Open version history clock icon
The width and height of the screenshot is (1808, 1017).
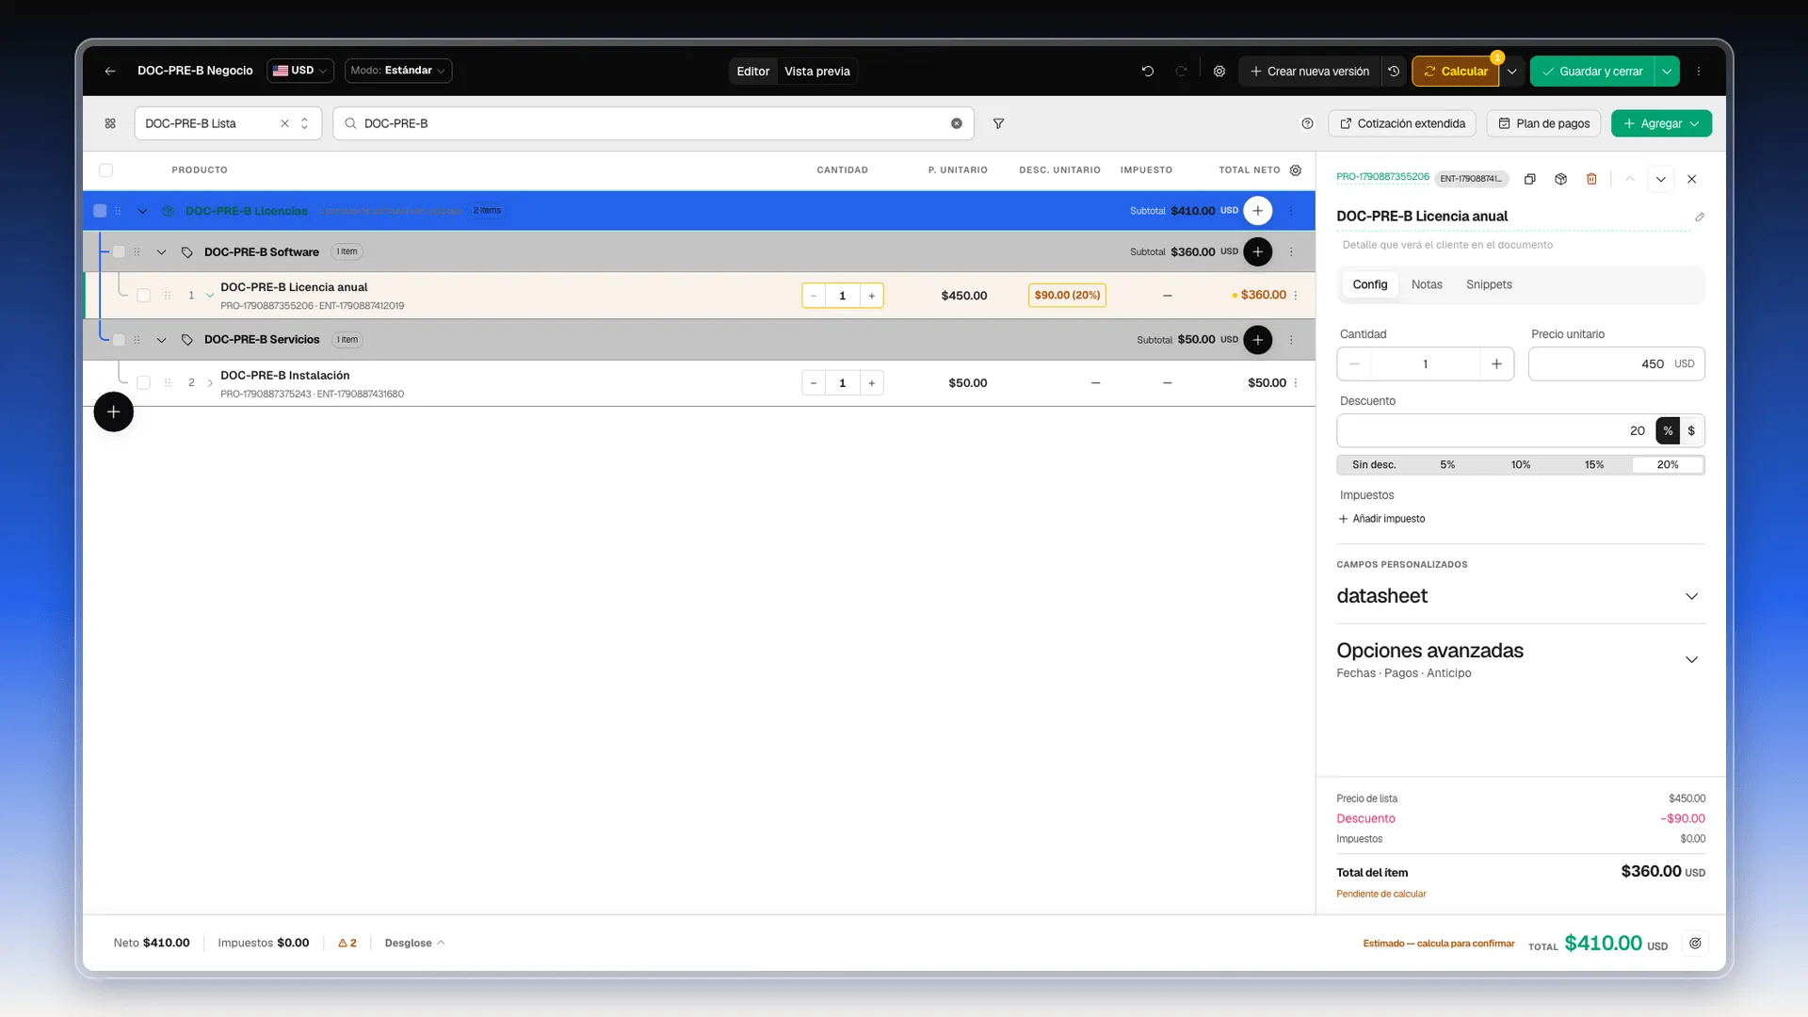coord(1394,71)
